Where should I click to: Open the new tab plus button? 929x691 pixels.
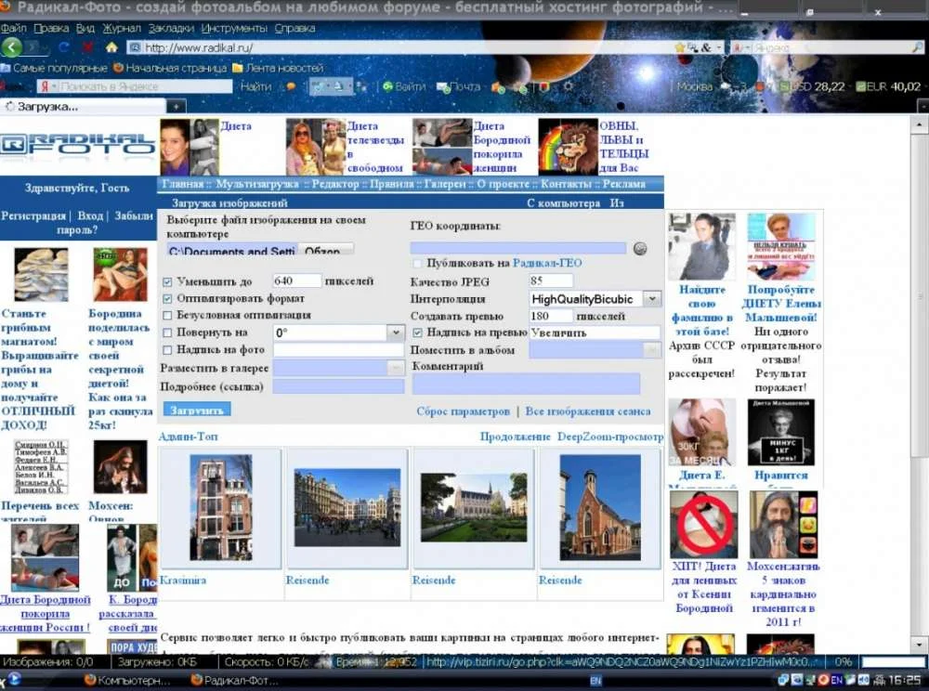click(x=176, y=107)
